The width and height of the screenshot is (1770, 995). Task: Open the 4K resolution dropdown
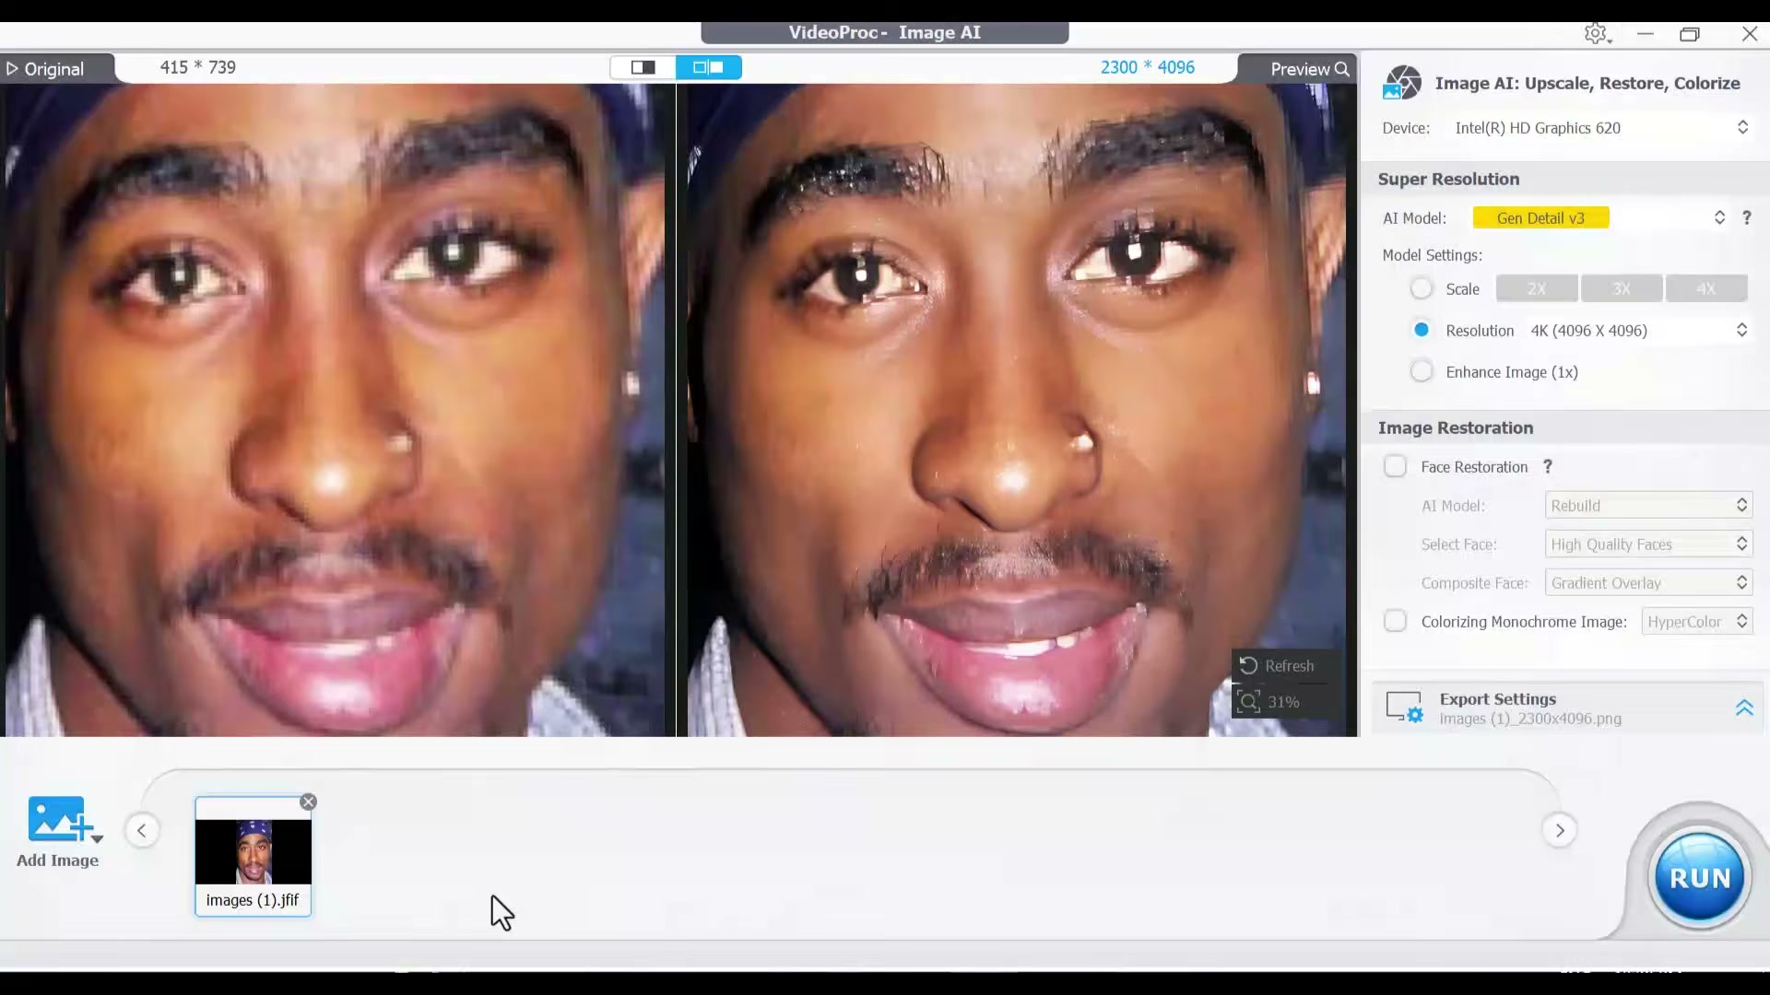point(1639,330)
